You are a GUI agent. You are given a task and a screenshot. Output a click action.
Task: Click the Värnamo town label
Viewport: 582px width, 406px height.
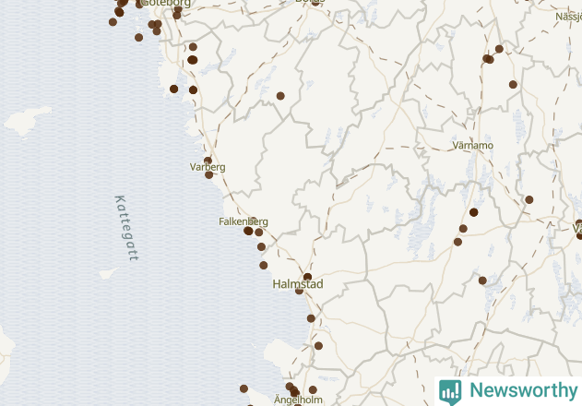click(472, 145)
